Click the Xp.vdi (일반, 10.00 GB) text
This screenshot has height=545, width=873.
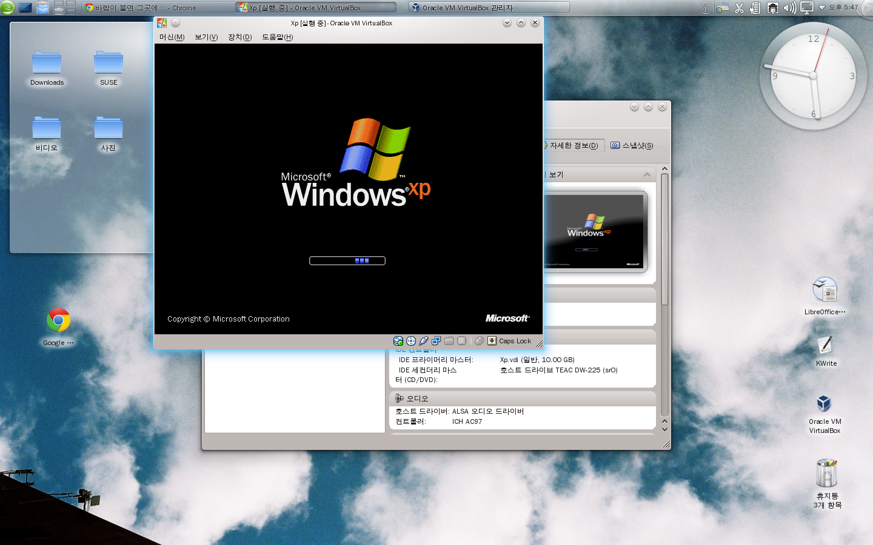(x=537, y=360)
